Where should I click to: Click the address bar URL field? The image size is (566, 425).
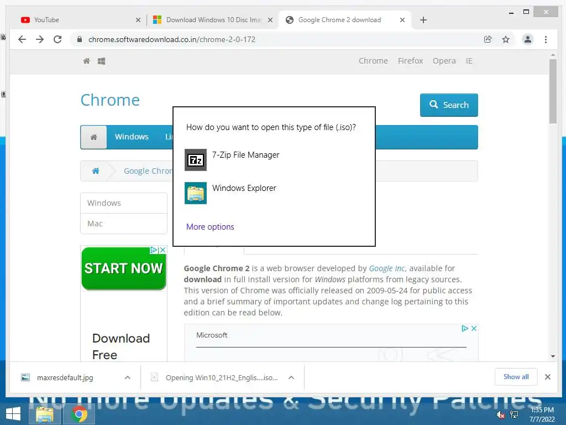[x=278, y=39]
